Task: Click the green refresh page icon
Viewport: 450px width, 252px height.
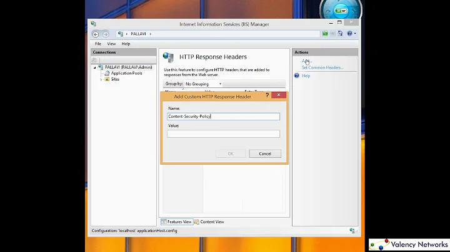Action: (x=325, y=34)
